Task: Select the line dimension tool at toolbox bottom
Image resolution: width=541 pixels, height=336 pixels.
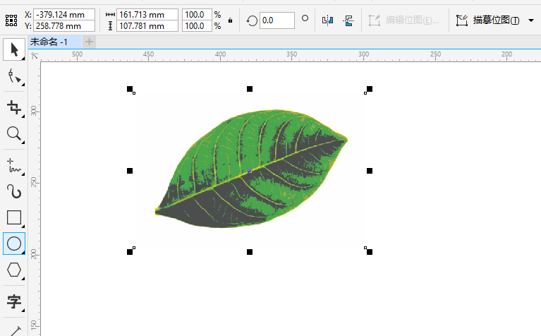Action: 14,330
